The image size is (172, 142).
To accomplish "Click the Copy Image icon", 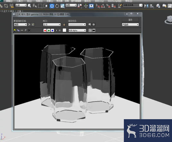I will click(18, 30).
